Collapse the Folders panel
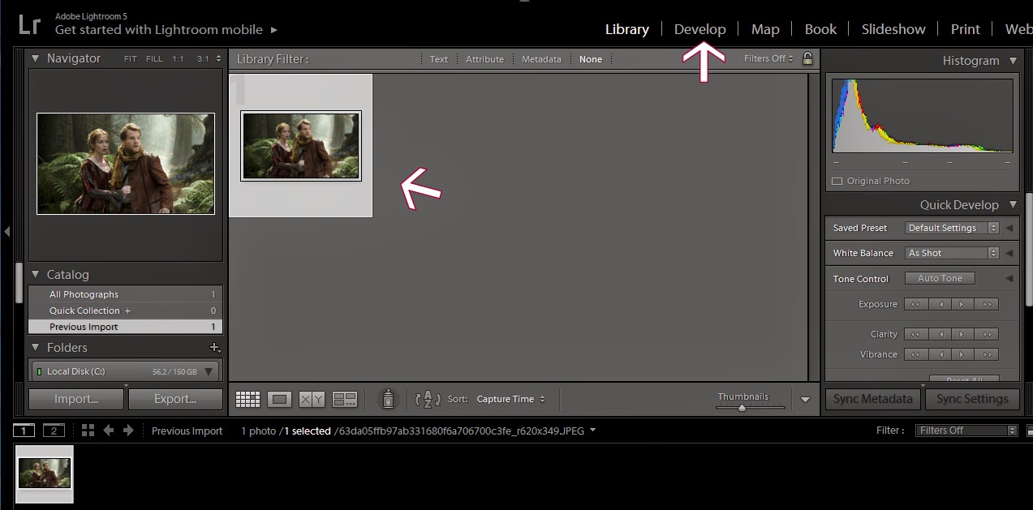This screenshot has height=510, width=1033. (x=35, y=347)
